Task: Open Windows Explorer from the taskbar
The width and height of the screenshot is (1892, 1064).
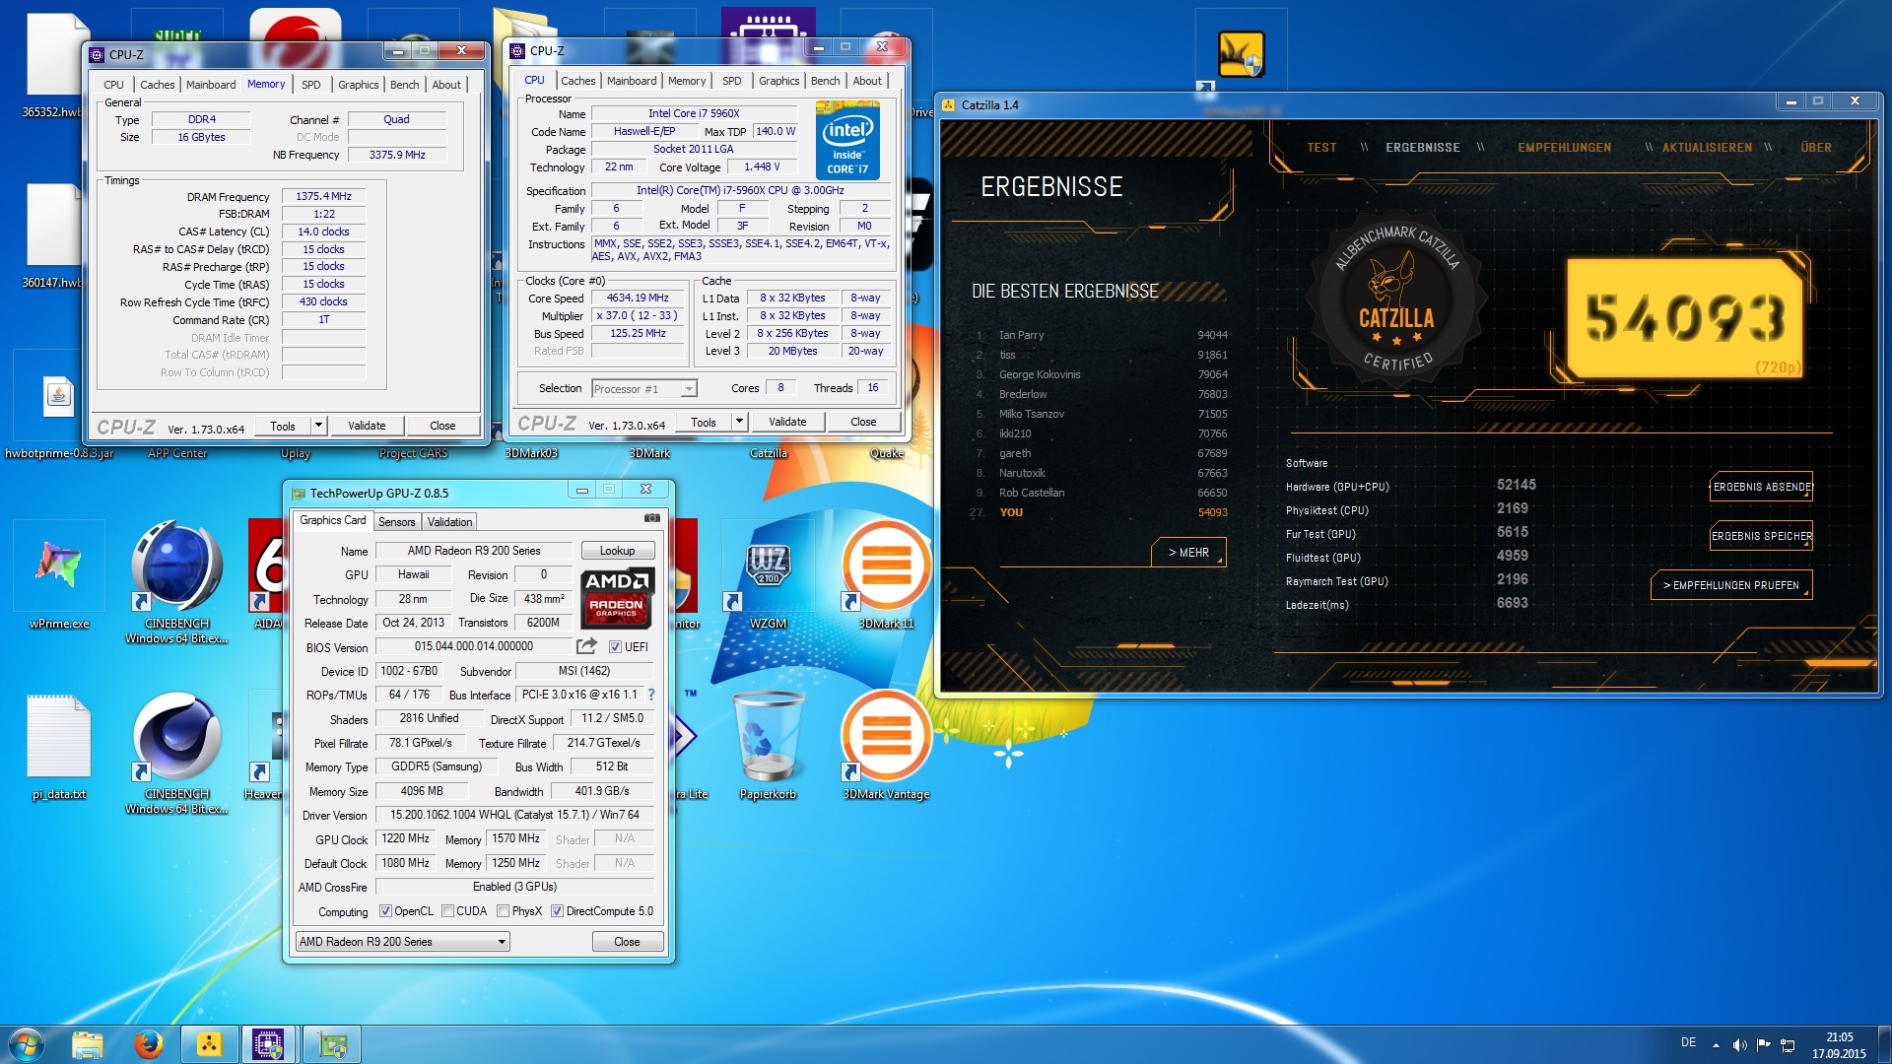Action: 88,1044
